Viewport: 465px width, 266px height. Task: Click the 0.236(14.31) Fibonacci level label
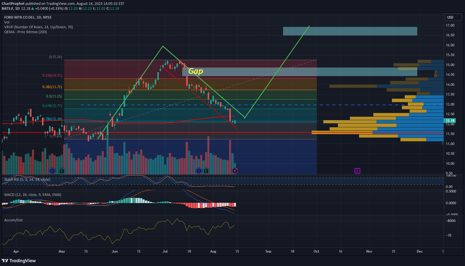click(52, 76)
